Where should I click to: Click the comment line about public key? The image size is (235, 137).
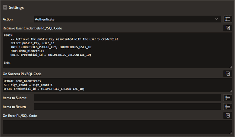pyautogui.click(x=64, y=39)
